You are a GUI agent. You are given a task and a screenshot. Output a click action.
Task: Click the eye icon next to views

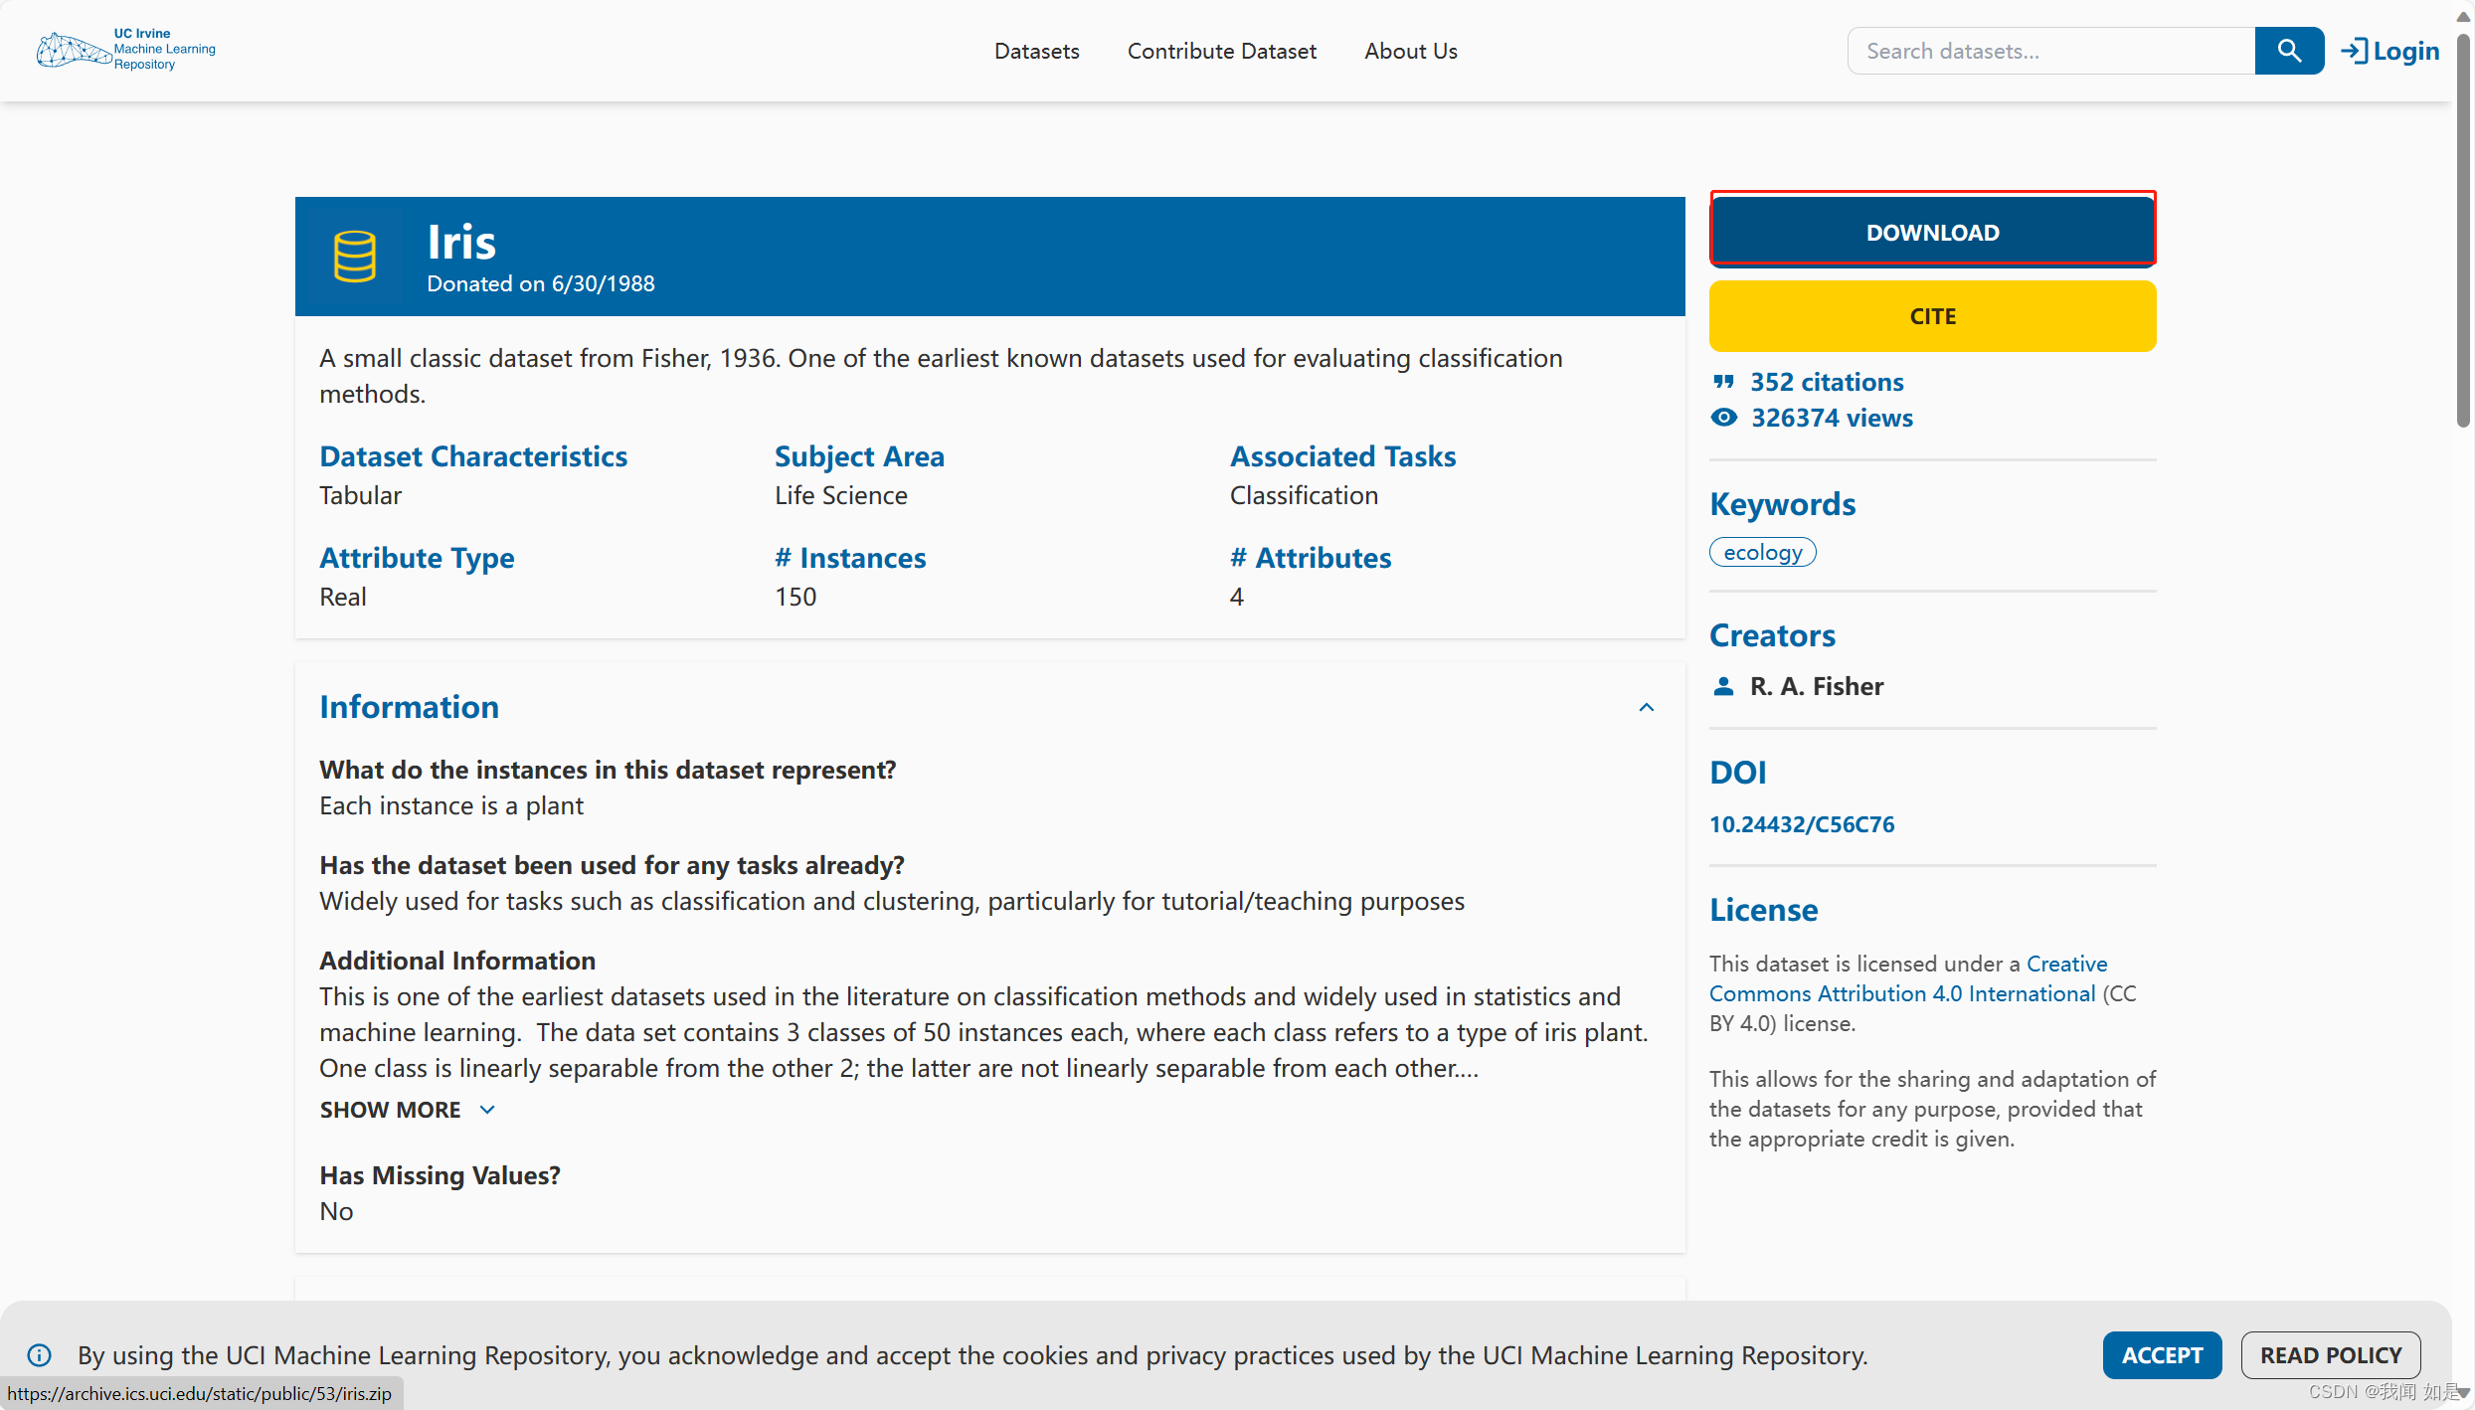coord(1724,418)
